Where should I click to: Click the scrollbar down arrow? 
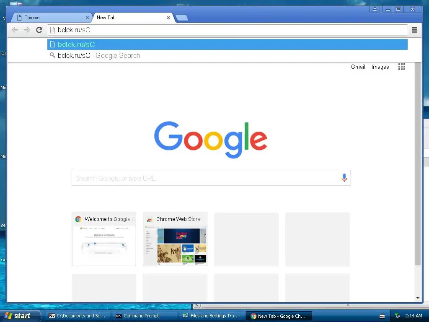coord(418,298)
